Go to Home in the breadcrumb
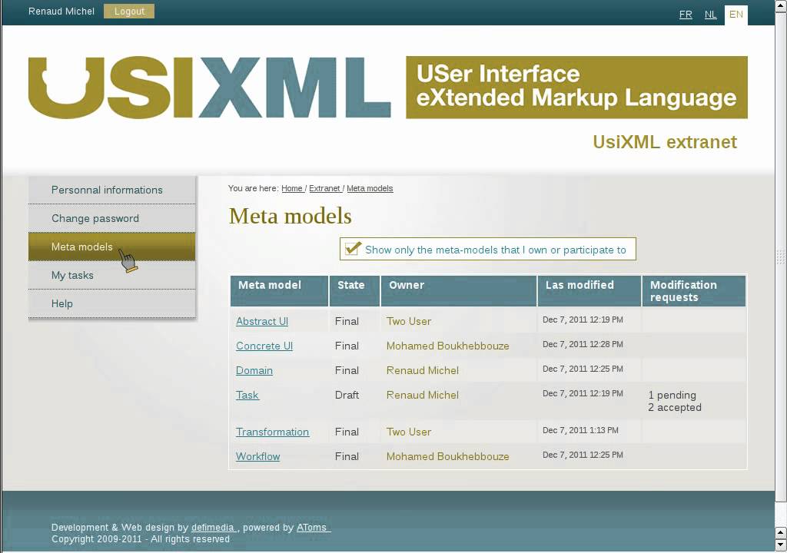Image resolution: width=787 pixels, height=553 pixels. click(x=291, y=188)
